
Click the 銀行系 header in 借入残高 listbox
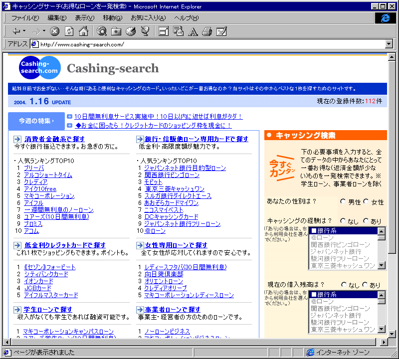[x=344, y=295]
